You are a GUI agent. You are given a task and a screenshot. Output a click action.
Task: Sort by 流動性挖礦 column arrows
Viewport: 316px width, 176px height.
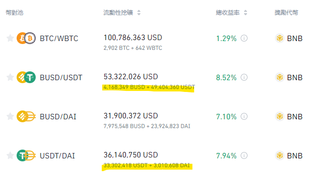click(139, 13)
